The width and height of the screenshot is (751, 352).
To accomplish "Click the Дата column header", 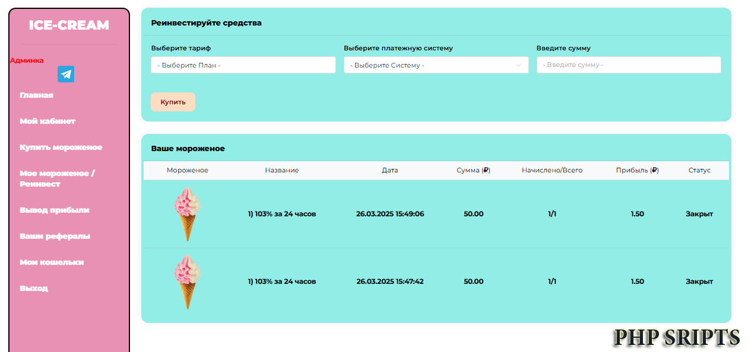I will coord(389,171).
